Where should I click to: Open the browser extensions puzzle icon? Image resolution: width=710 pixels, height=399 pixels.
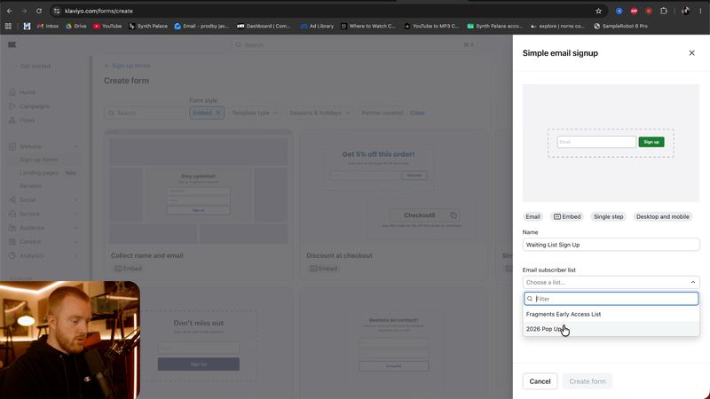(x=663, y=11)
